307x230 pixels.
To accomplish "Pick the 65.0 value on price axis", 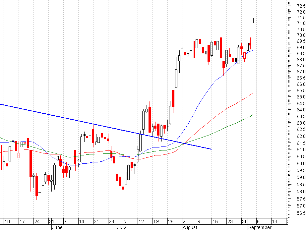I will pyautogui.click(x=301, y=97).
